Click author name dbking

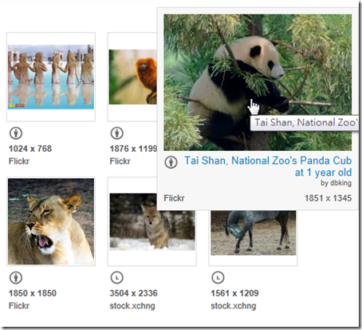(x=340, y=183)
